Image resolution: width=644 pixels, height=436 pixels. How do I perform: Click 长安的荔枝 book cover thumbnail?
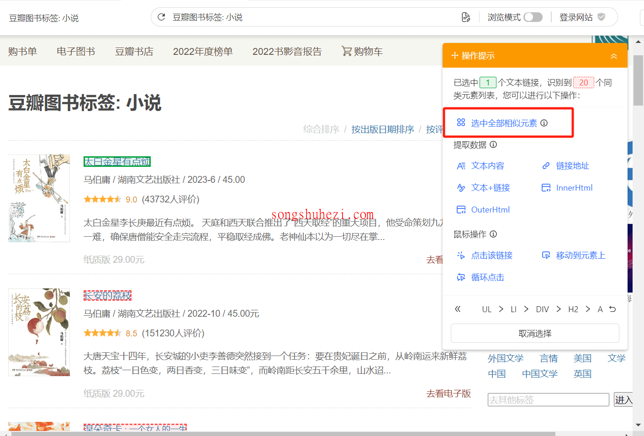[39, 332]
